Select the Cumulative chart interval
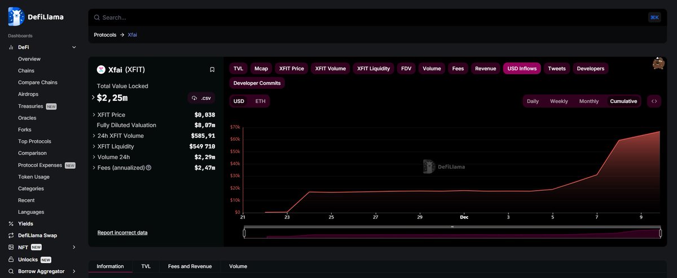Viewport: 677px width, 278px height. [x=623, y=101]
